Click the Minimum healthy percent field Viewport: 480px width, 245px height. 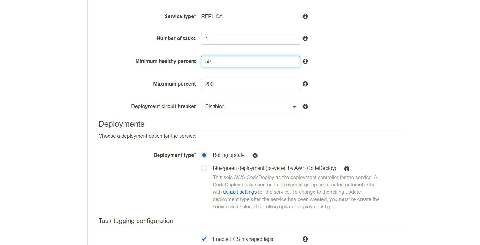pos(250,61)
